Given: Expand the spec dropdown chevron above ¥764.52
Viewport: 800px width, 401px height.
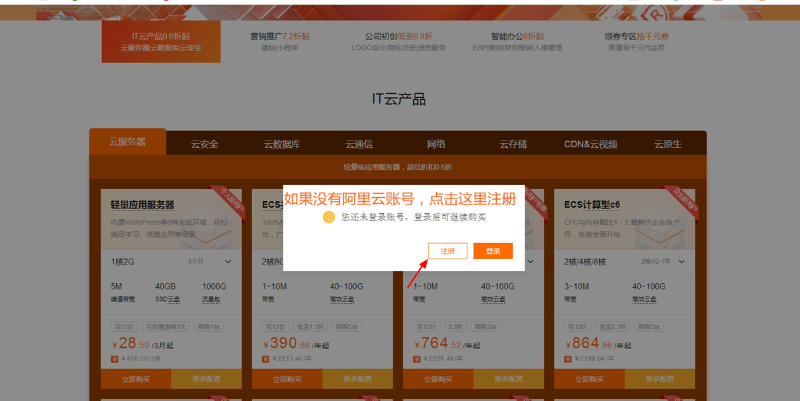Looking at the screenshot, I should [531, 262].
